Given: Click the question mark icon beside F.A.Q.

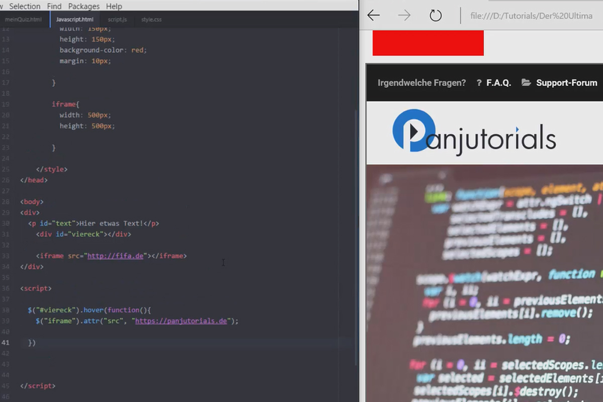Looking at the screenshot, I should [x=479, y=83].
